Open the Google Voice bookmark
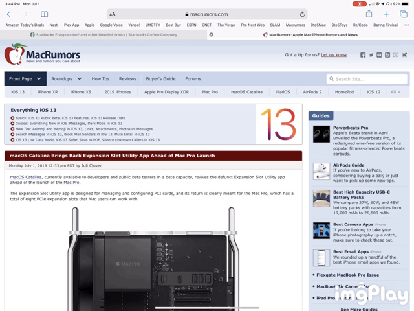Screen dimensions: 414x311 111,25
